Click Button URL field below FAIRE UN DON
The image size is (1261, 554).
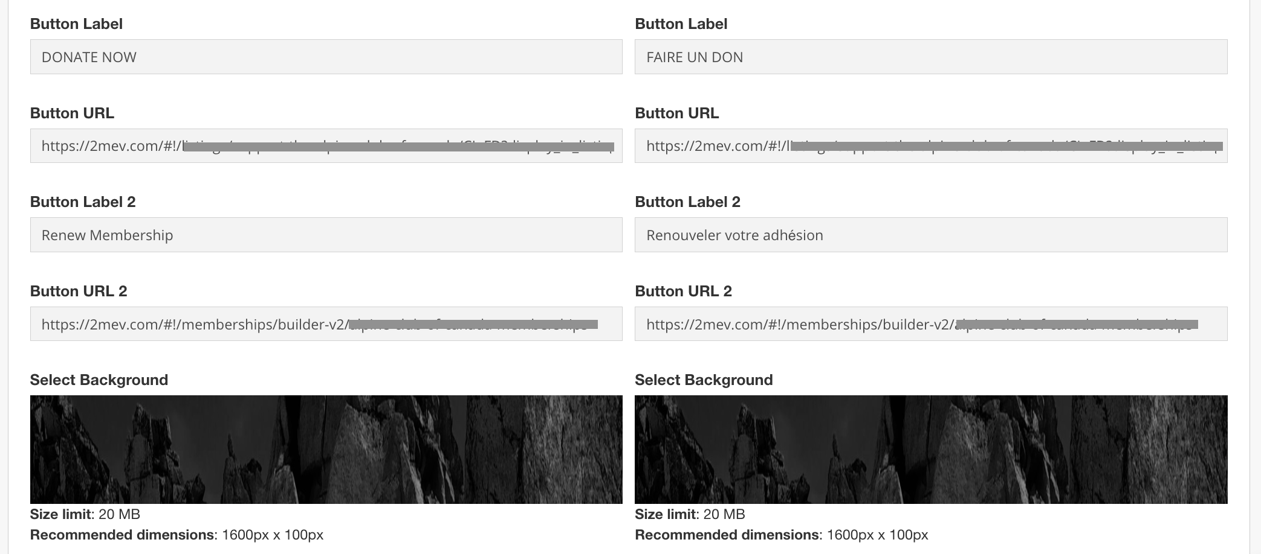930,145
